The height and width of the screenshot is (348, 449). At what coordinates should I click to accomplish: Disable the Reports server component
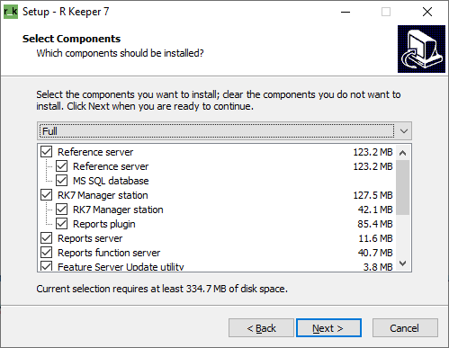click(46, 238)
